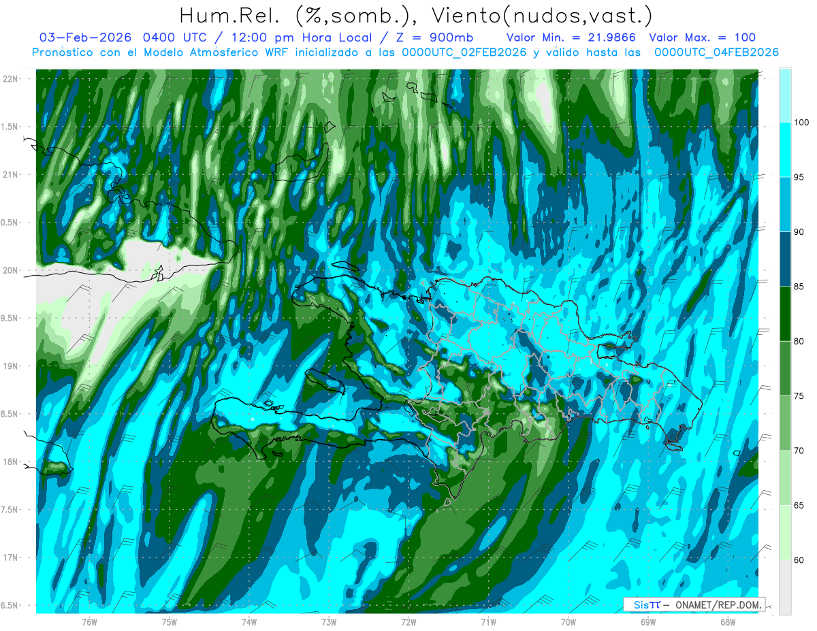Click the '69W' longitude label

[x=648, y=621]
